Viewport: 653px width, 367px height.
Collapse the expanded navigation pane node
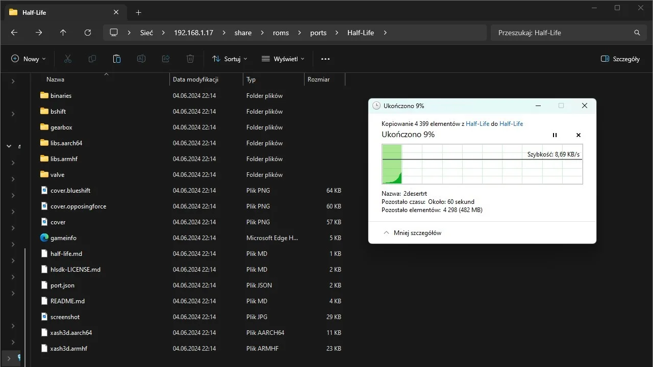tap(9, 146)
